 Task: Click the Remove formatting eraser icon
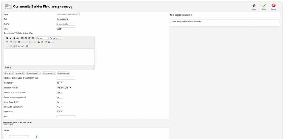click(x=11, y=46)
